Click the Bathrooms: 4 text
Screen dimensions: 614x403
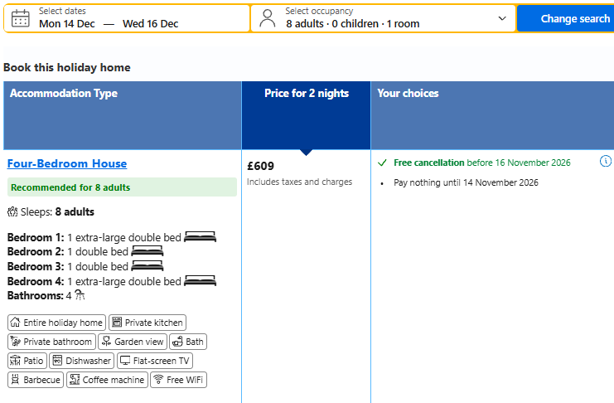click(39, 295)
